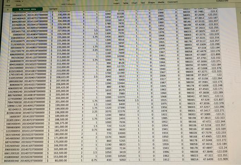Image resolution: width=241 pixels, height=165 pixels.
Task: Select longitude cell -121.909
Action: click(x=222, y=159)
